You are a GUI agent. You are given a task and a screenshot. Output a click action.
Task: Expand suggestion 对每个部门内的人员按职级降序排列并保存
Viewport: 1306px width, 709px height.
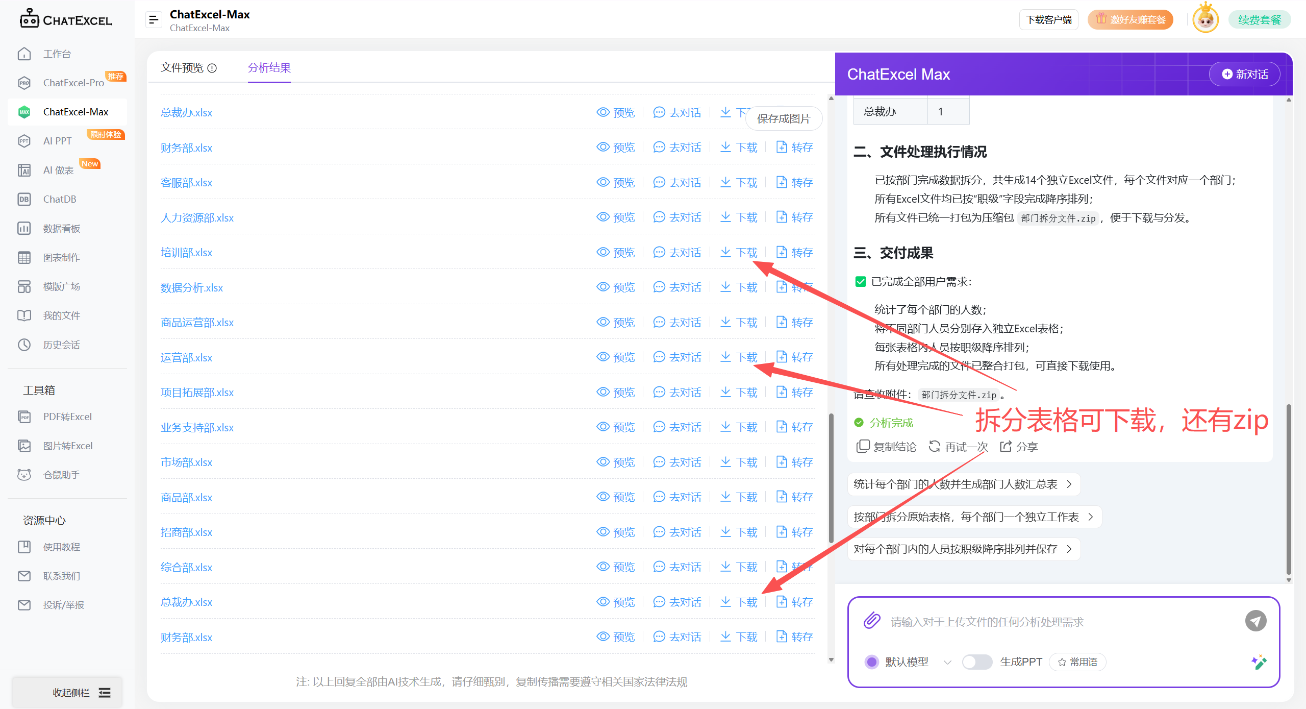pyautogui.click(x=963, y=549)
